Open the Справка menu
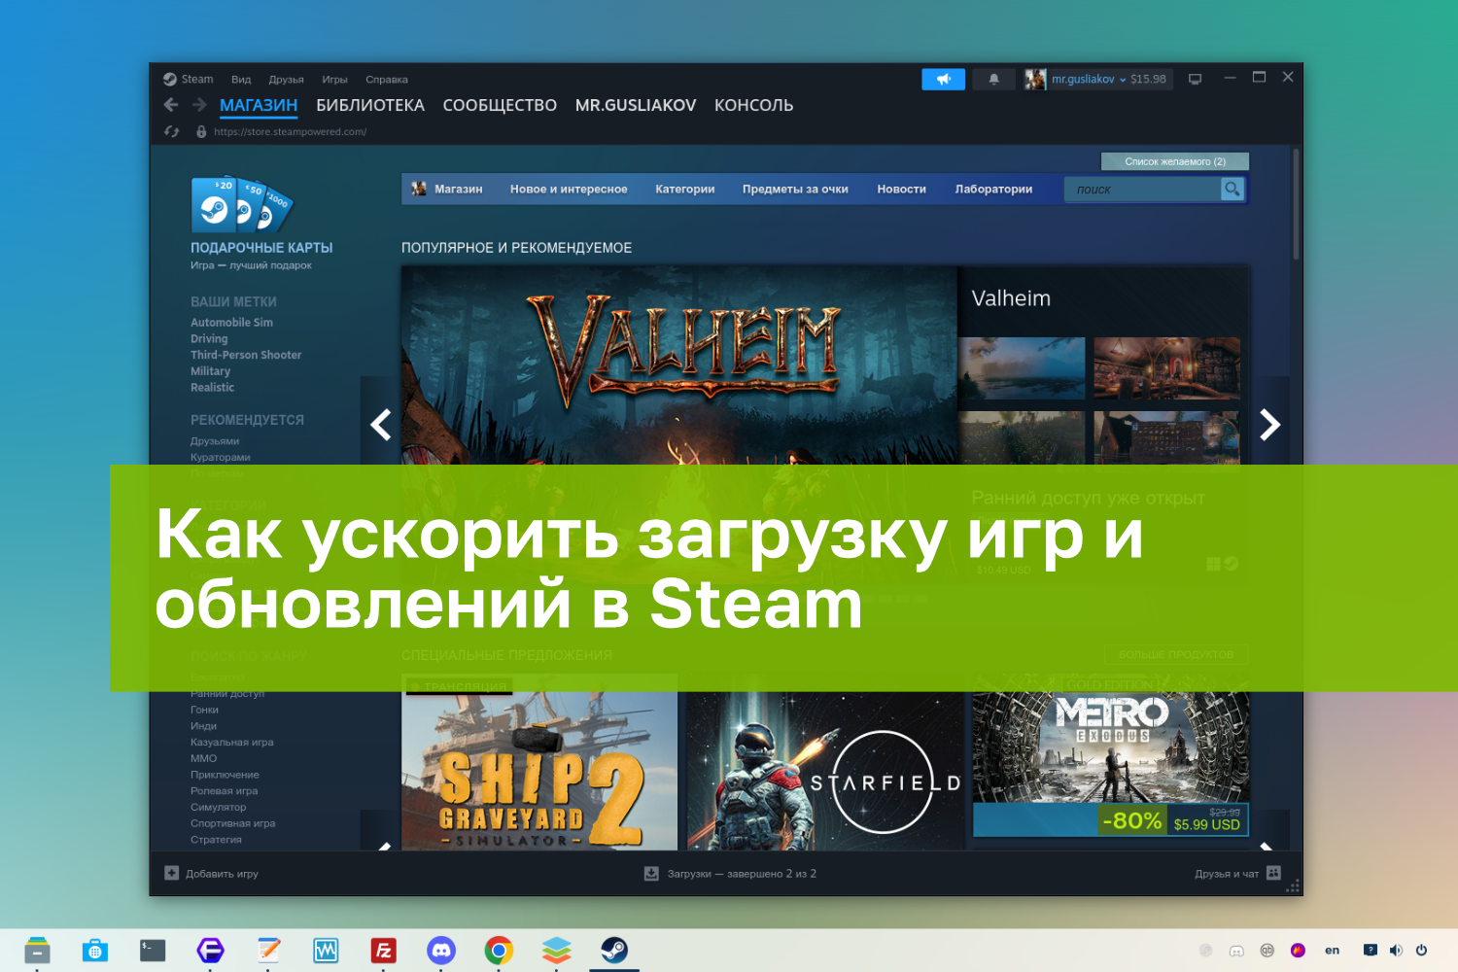 (x=387, y=80)
